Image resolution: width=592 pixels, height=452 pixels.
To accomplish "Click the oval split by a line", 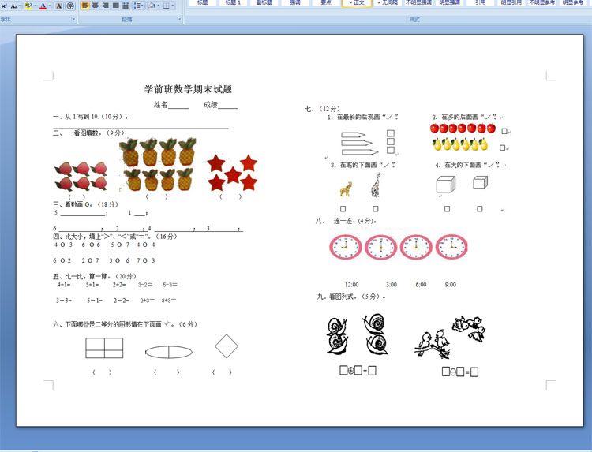I will (x=169, y=352).
